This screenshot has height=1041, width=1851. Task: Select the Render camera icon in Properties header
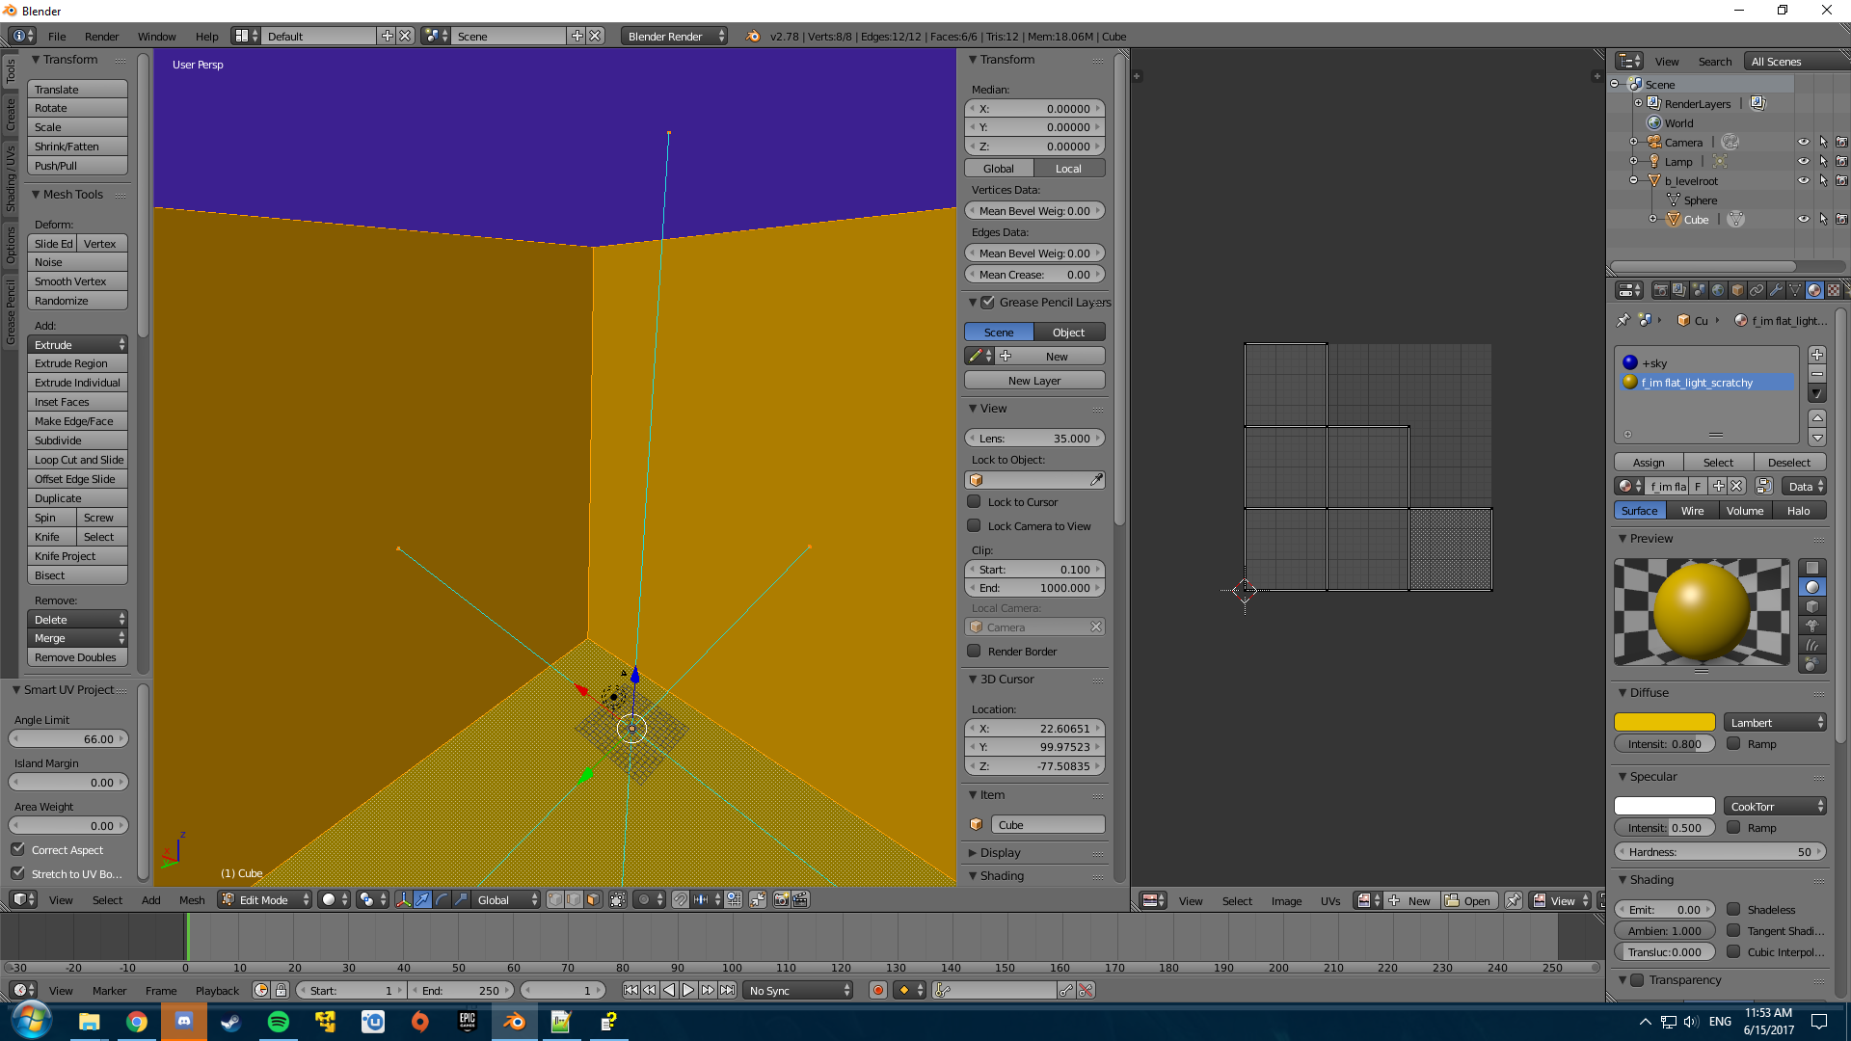tap(1661, 290)
